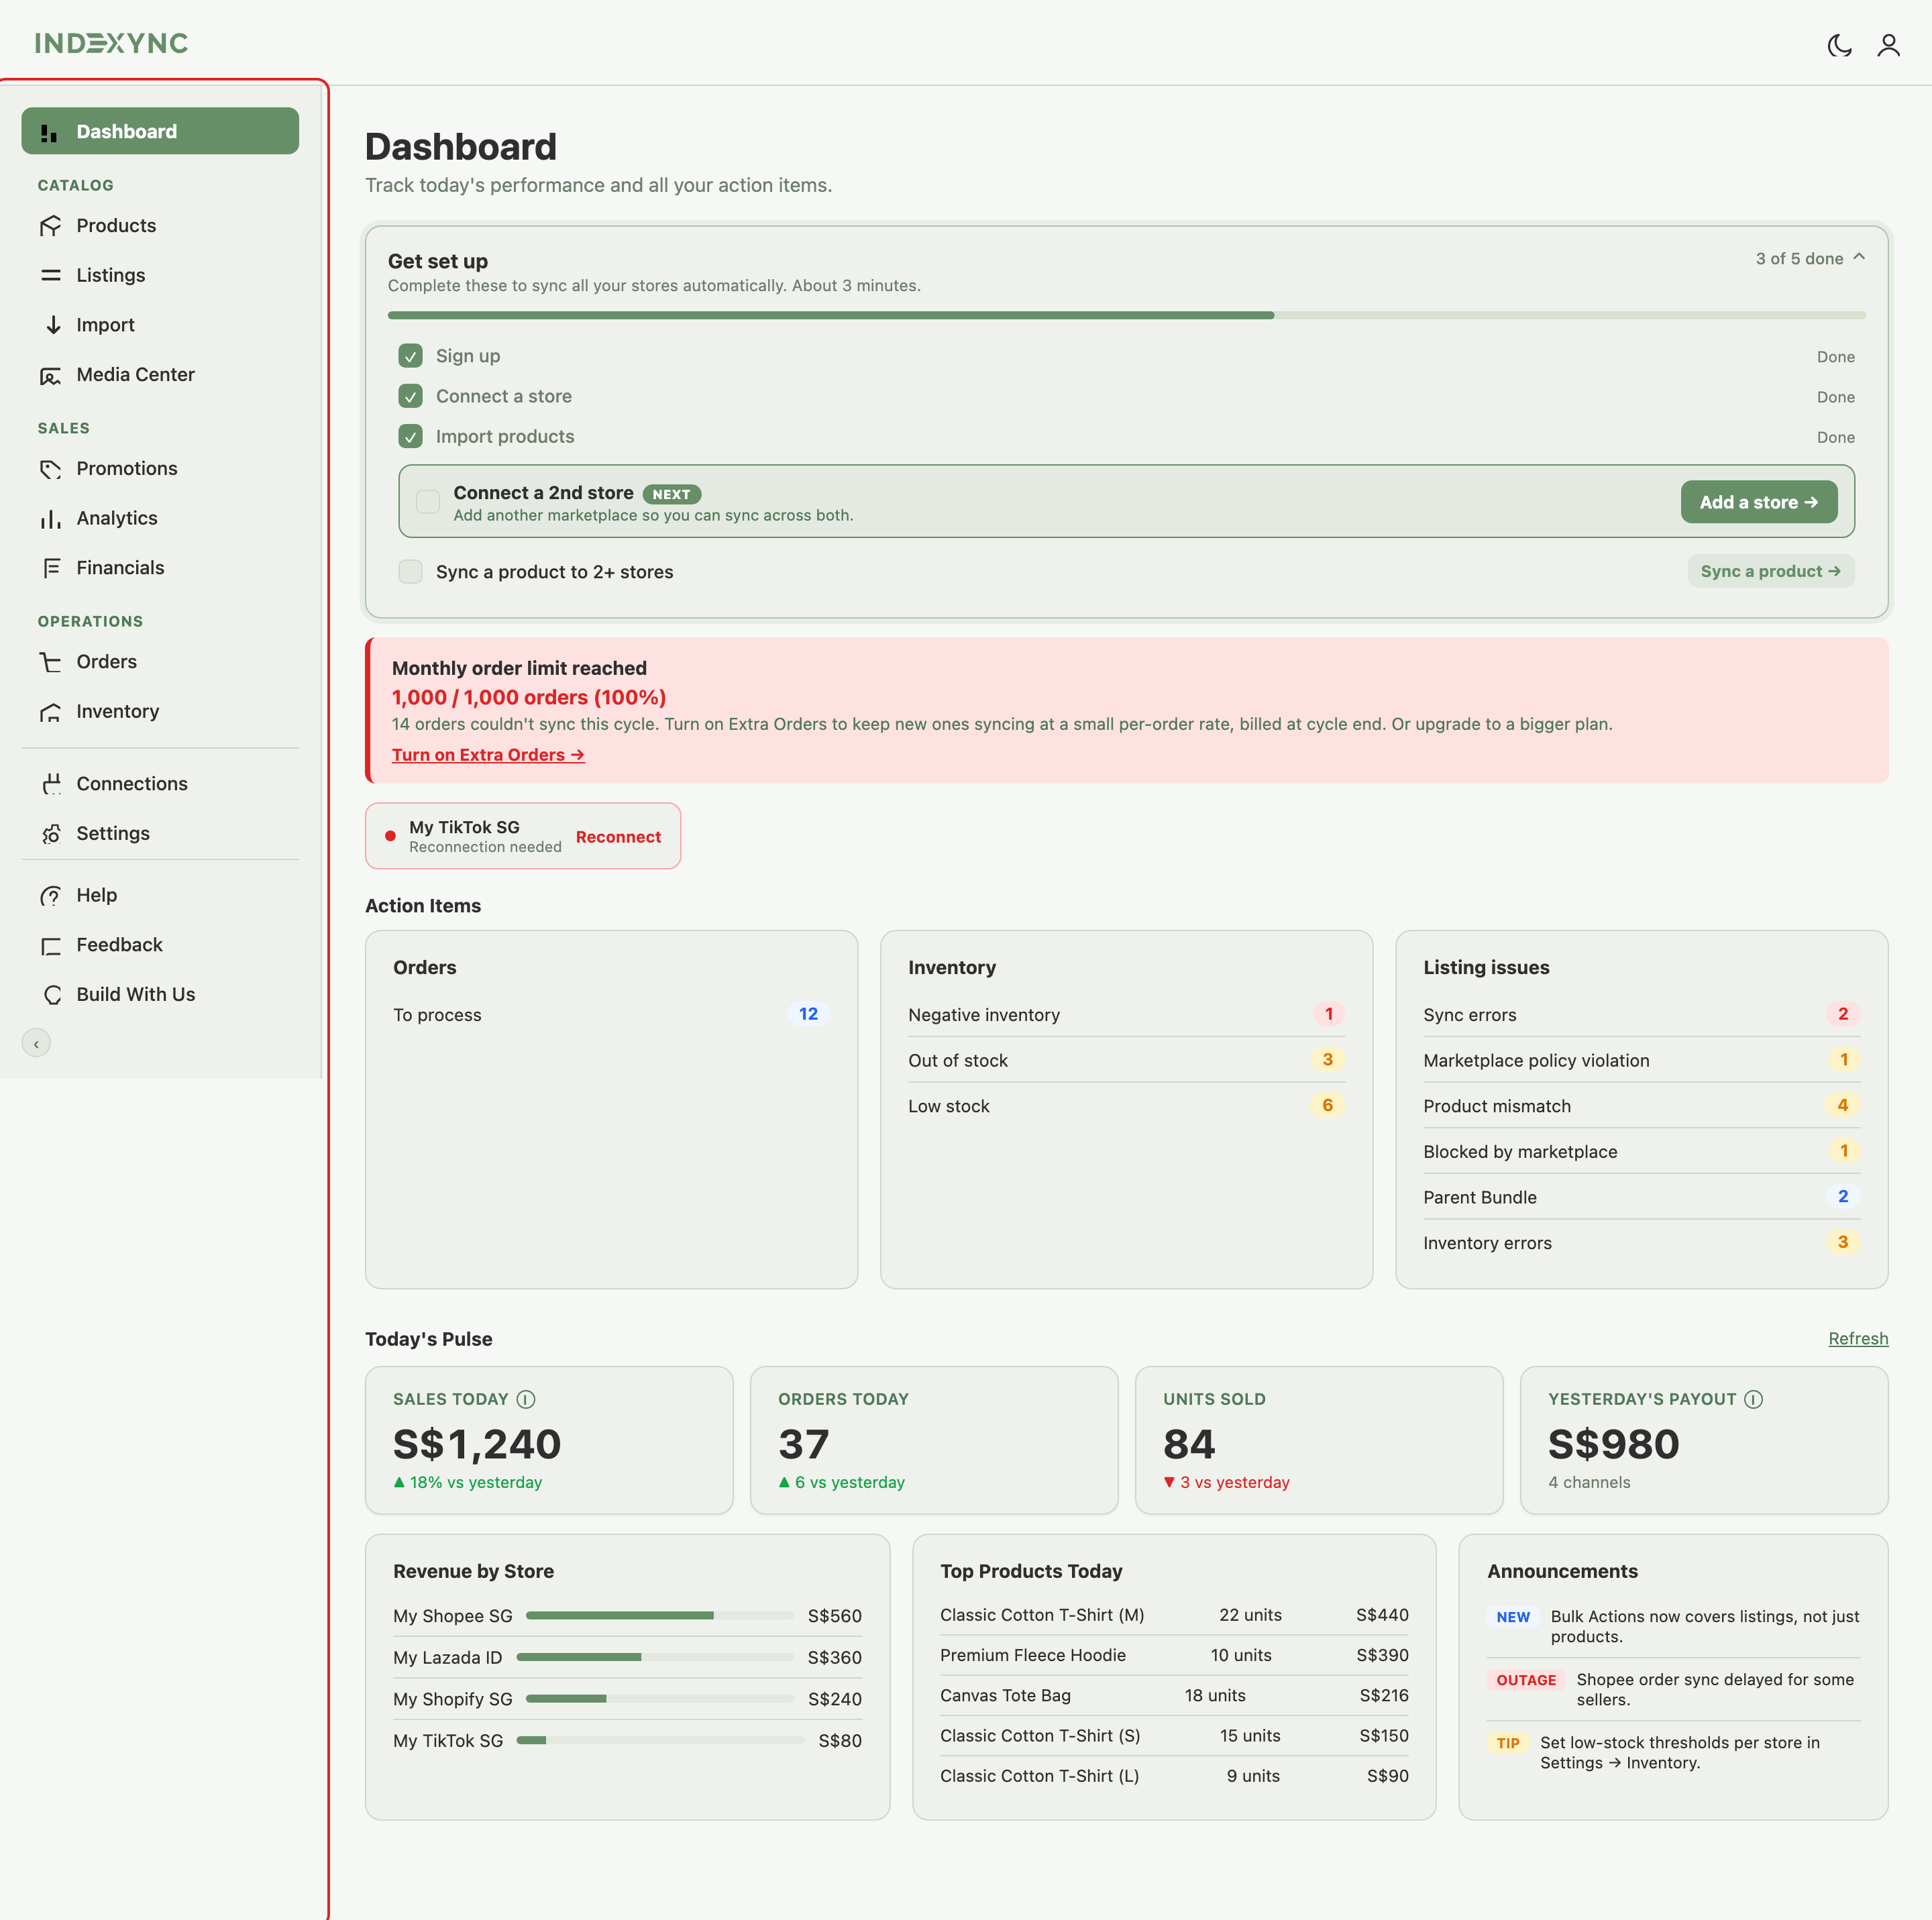Screen dimensions: 1932x1920
Task: Open the Dashboard menu item
Action: (160, 131)
